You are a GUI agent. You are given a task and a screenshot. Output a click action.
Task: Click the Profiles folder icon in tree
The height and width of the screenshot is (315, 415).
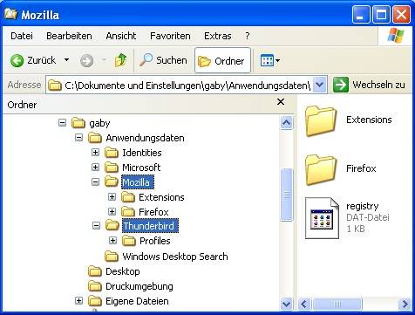(129, 241)
